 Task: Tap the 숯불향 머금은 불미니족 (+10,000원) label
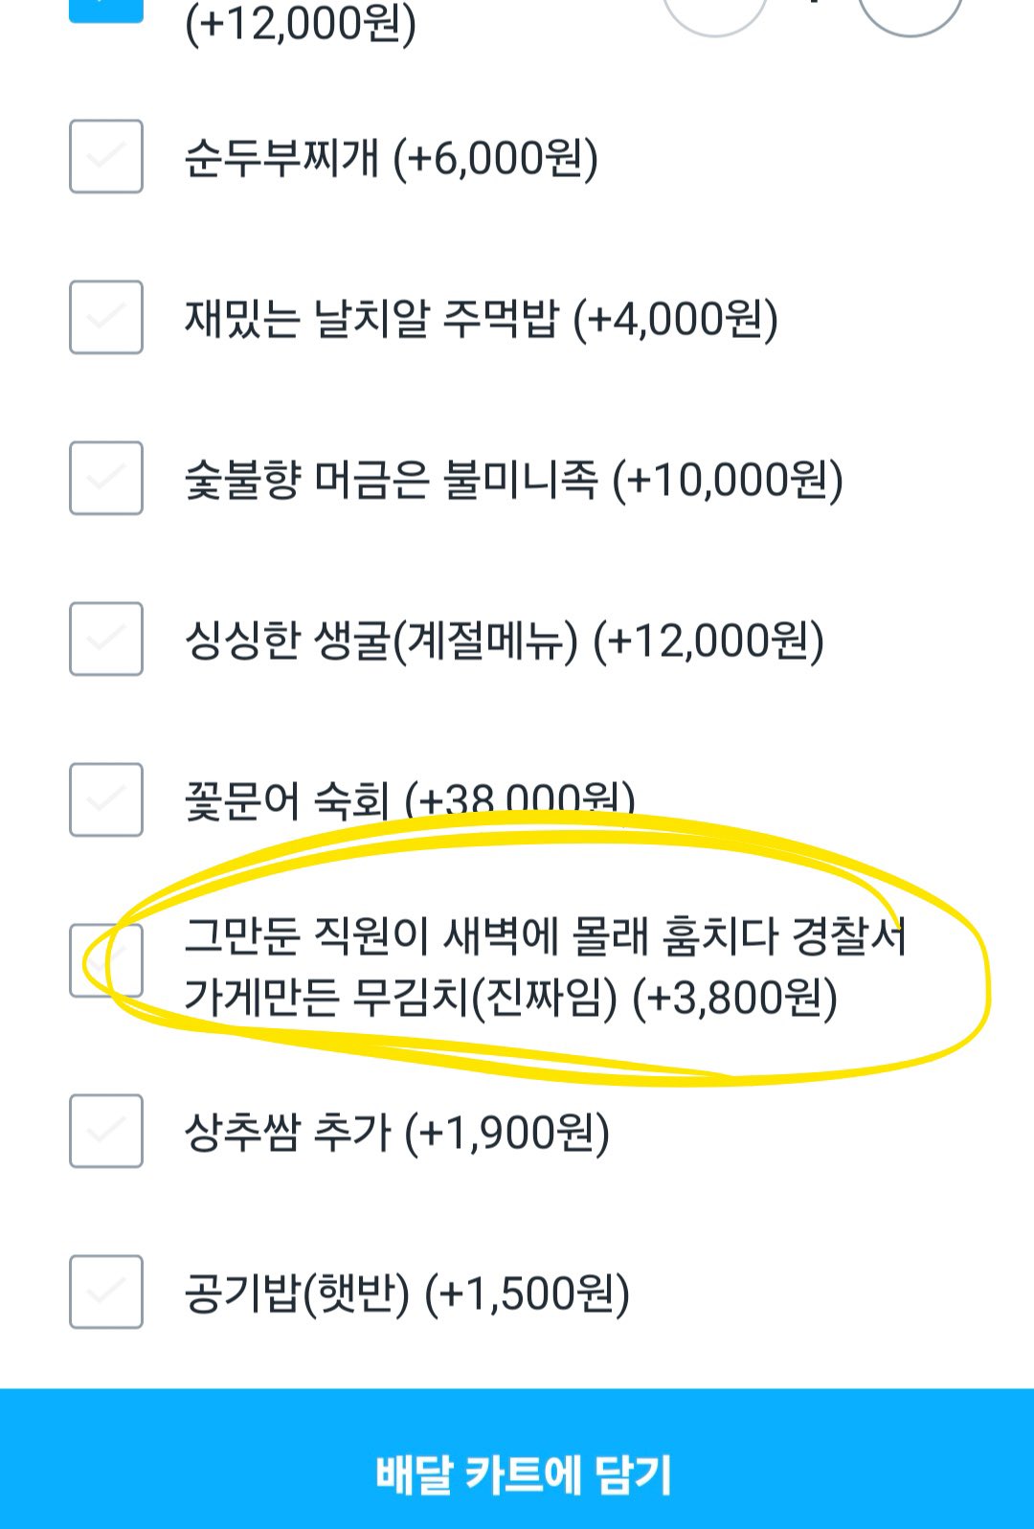(x=513, y=480)
